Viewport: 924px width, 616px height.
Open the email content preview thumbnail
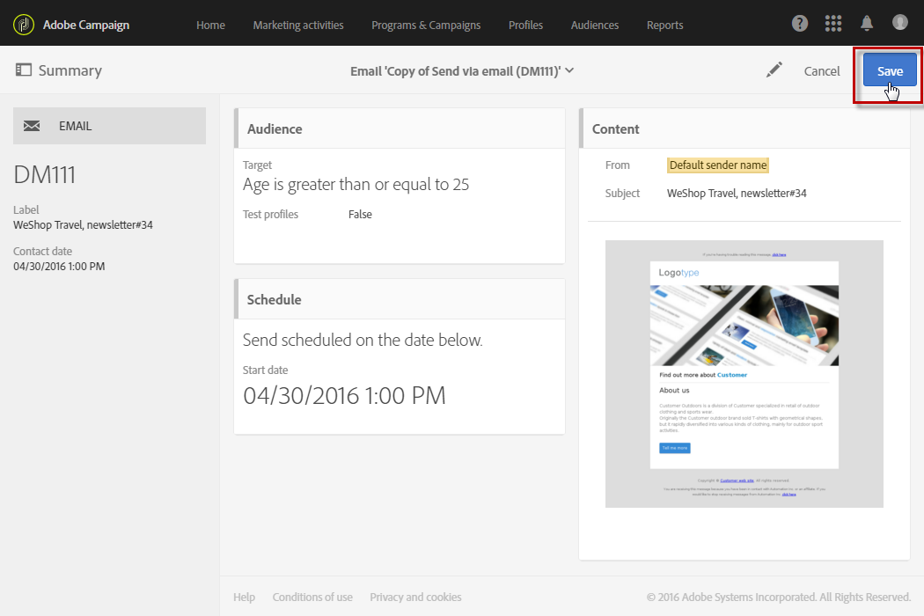(744, 374)
